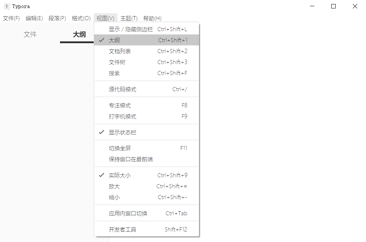The image size is (366, 242).
Task: Select 缩小 to zoom out
Action: pos(114,197)
